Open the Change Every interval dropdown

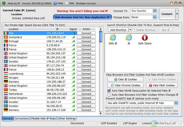pos(155,17)
